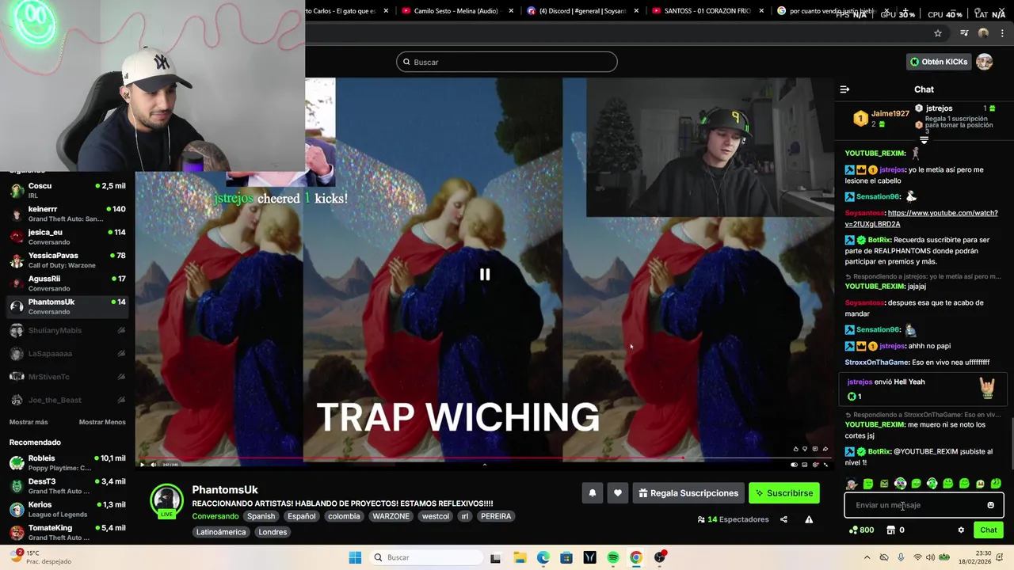
Task: Click the Buscar search field in Kick
Action: (x=507, y=62)
